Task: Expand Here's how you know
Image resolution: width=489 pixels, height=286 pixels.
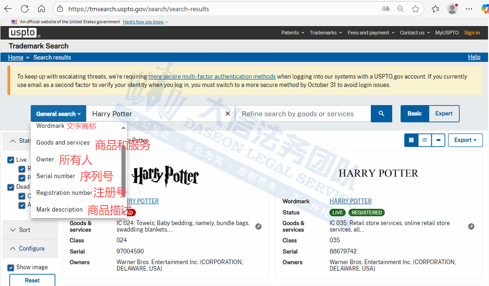Action: 145,22
